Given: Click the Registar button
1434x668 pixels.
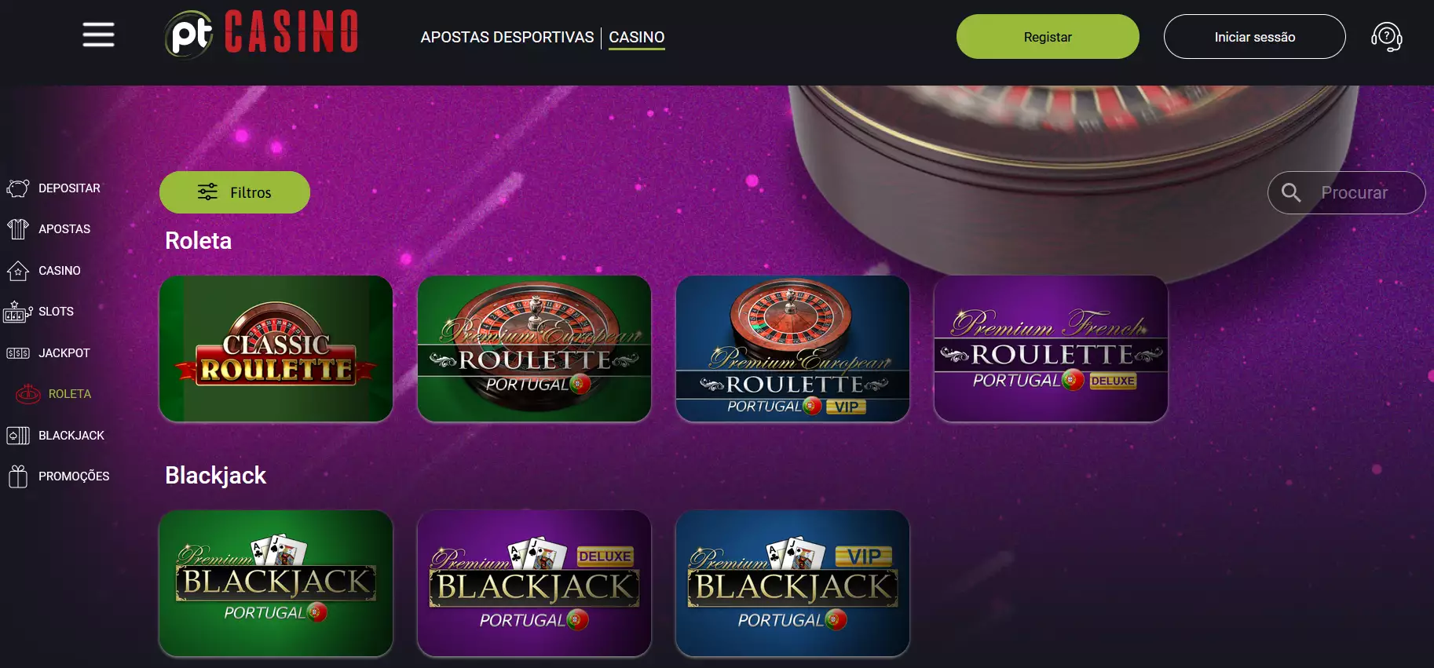Looking at the screenshot, I should (x=1048, y=37).
